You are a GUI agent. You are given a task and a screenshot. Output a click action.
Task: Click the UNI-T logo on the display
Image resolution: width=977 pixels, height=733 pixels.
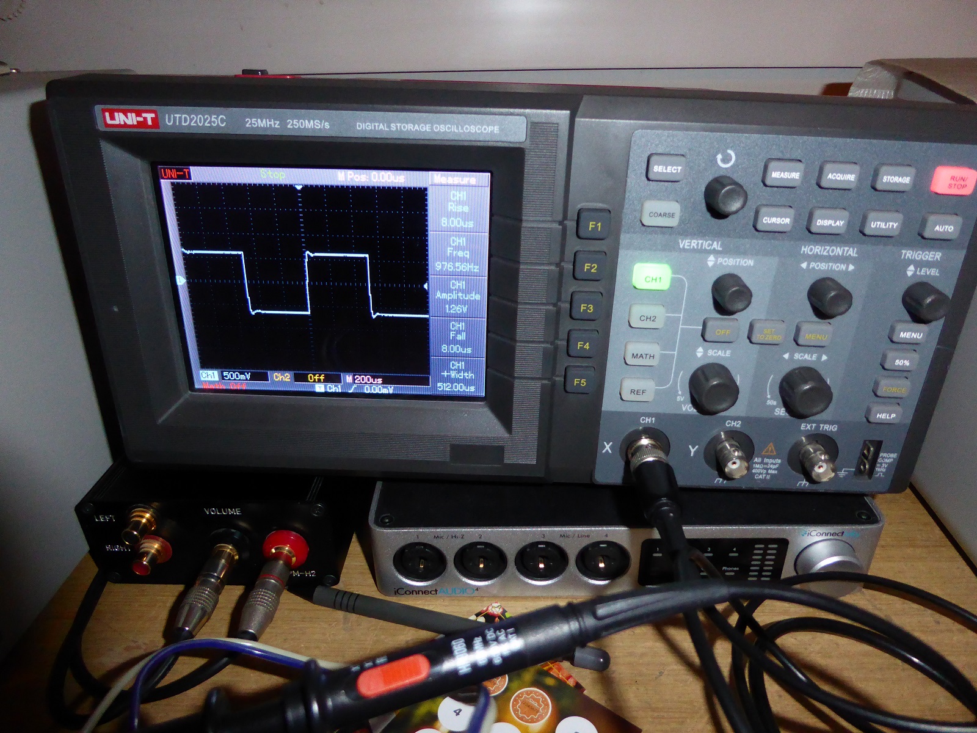point(175,173)
